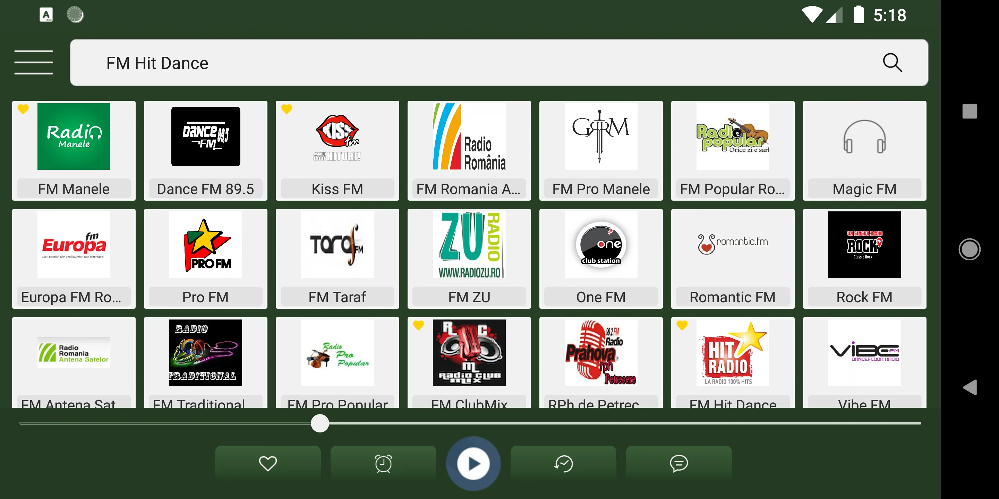
Task: Tap the Wi-Fi status icon
Action: click(x=812, y=15)
